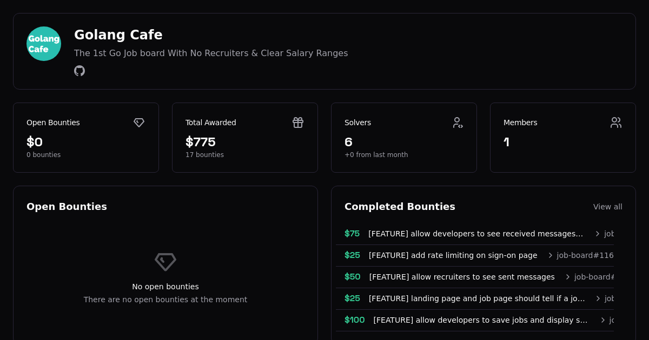Screen dimensions: 649x340
Task: Click the gift icon in Total Awarded card
Action: click(298, 123)
